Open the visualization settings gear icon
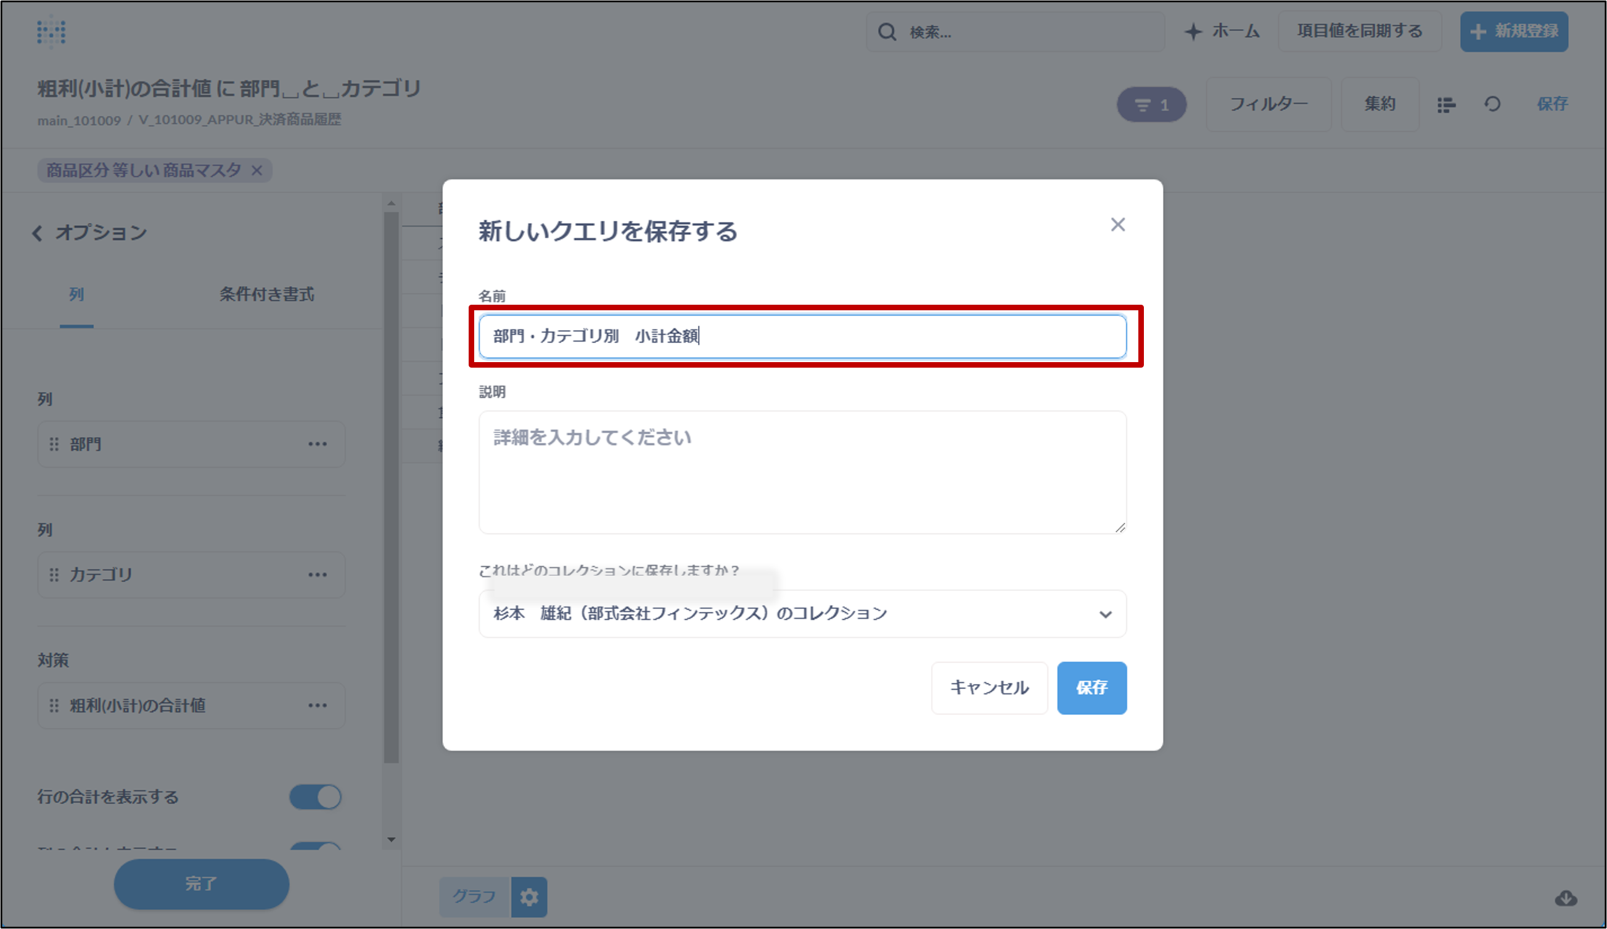Viewport: 1607px width, 929px height. tap(528, 897)
